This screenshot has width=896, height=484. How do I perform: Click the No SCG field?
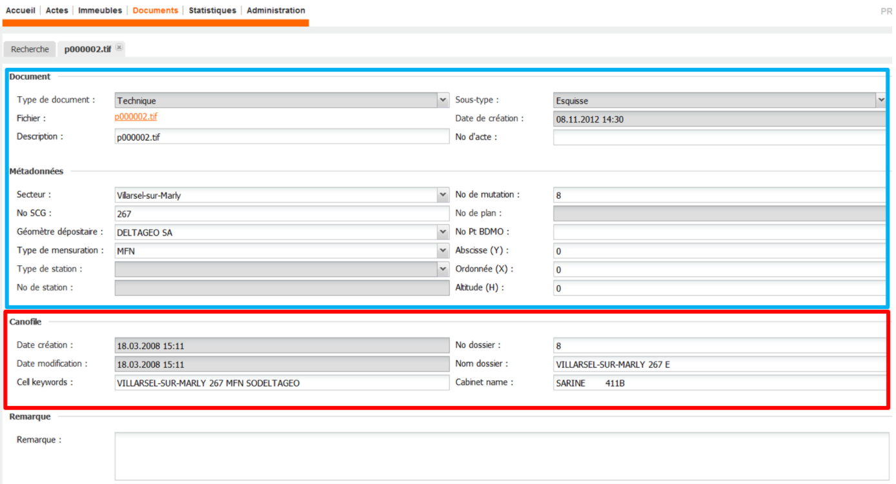click(x=281, y=214)
